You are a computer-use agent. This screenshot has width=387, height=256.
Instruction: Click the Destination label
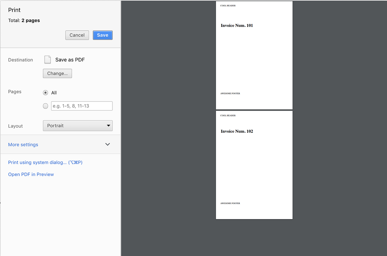[20, 60]
